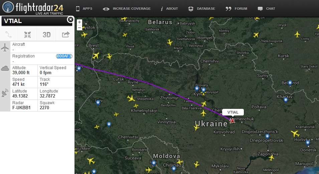Click the blue airport pin at Dnepropetrovsk
Image resolution: width=319 pixels, height=174 pixels.
(267, 136)
